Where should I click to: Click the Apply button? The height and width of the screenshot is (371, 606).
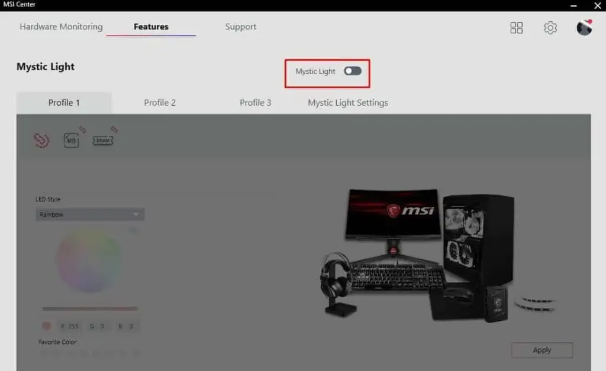click(x=542, y=350)
